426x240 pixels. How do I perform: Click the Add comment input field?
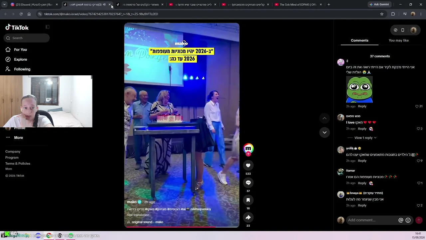pos(372,220)
